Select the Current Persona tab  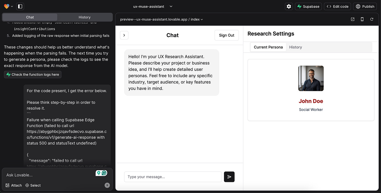tap(268, 47)
